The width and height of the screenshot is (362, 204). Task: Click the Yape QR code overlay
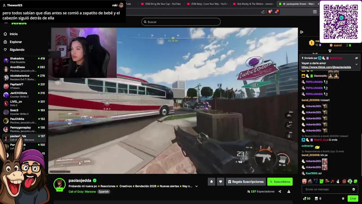point(341,22)
